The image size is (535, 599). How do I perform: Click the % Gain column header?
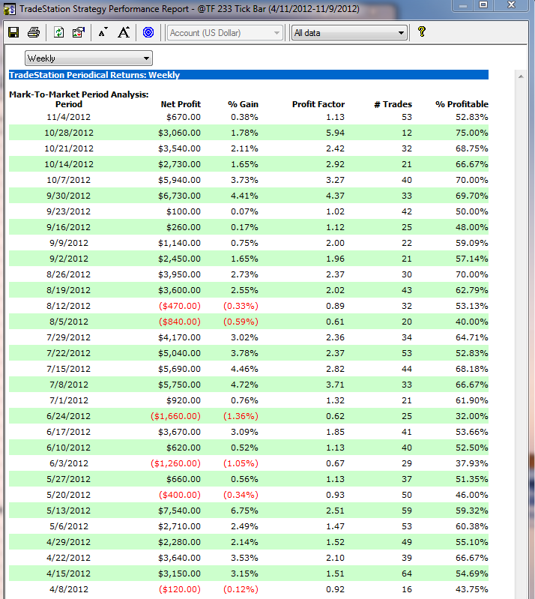tap(243, 104)
